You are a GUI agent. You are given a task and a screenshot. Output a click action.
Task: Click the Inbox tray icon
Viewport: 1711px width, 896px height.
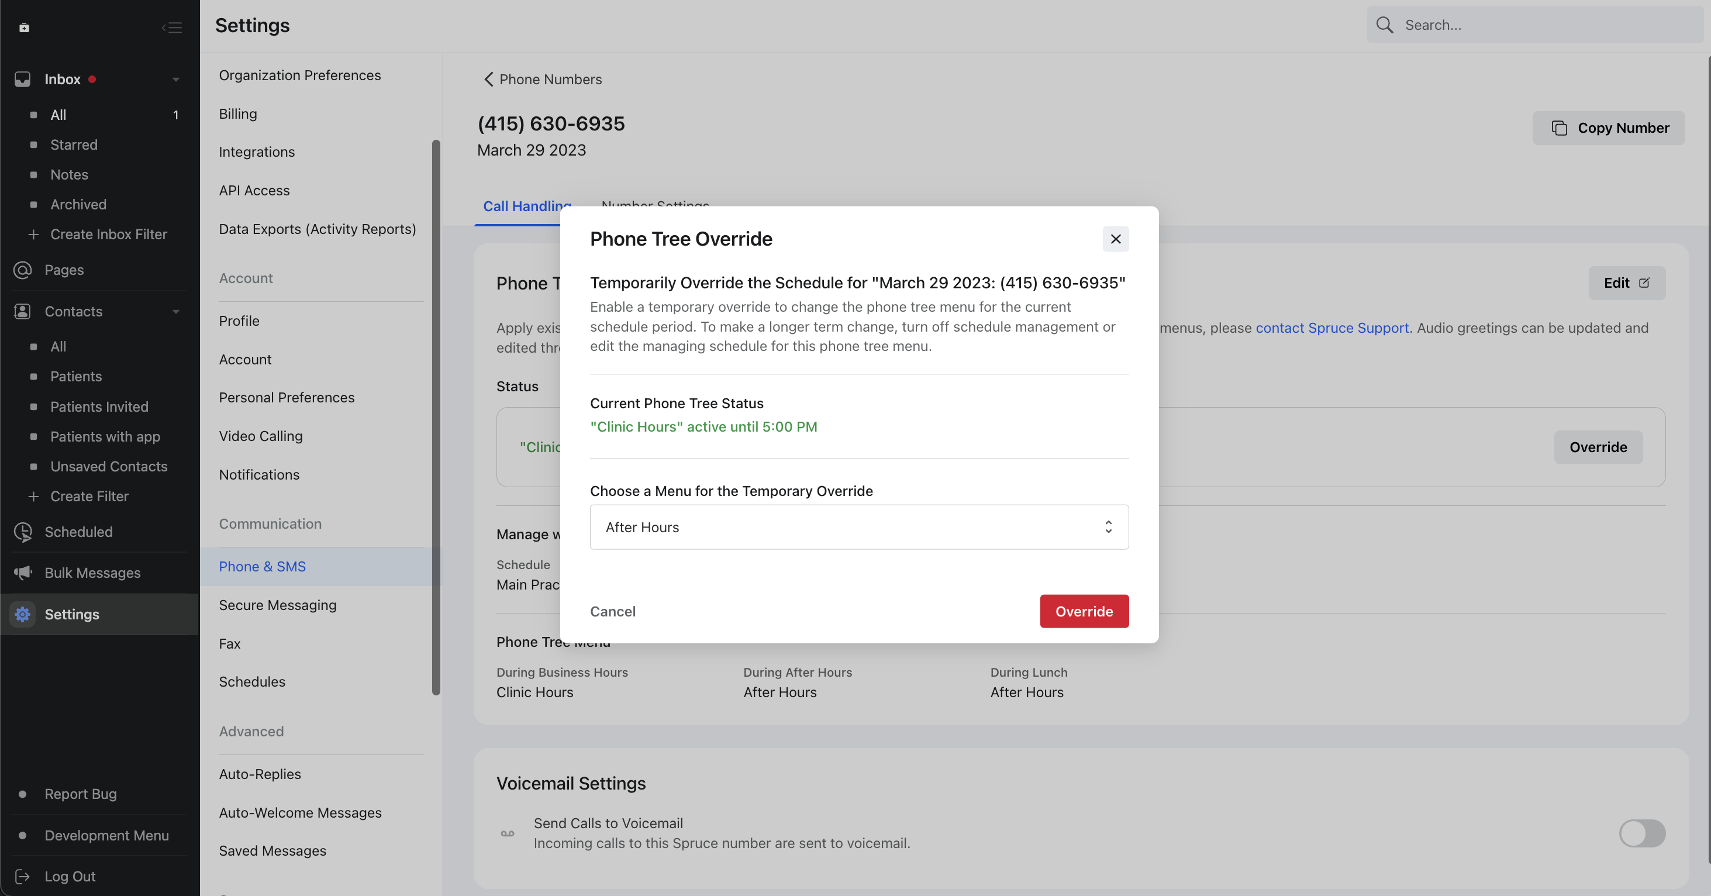pos(23,79)
